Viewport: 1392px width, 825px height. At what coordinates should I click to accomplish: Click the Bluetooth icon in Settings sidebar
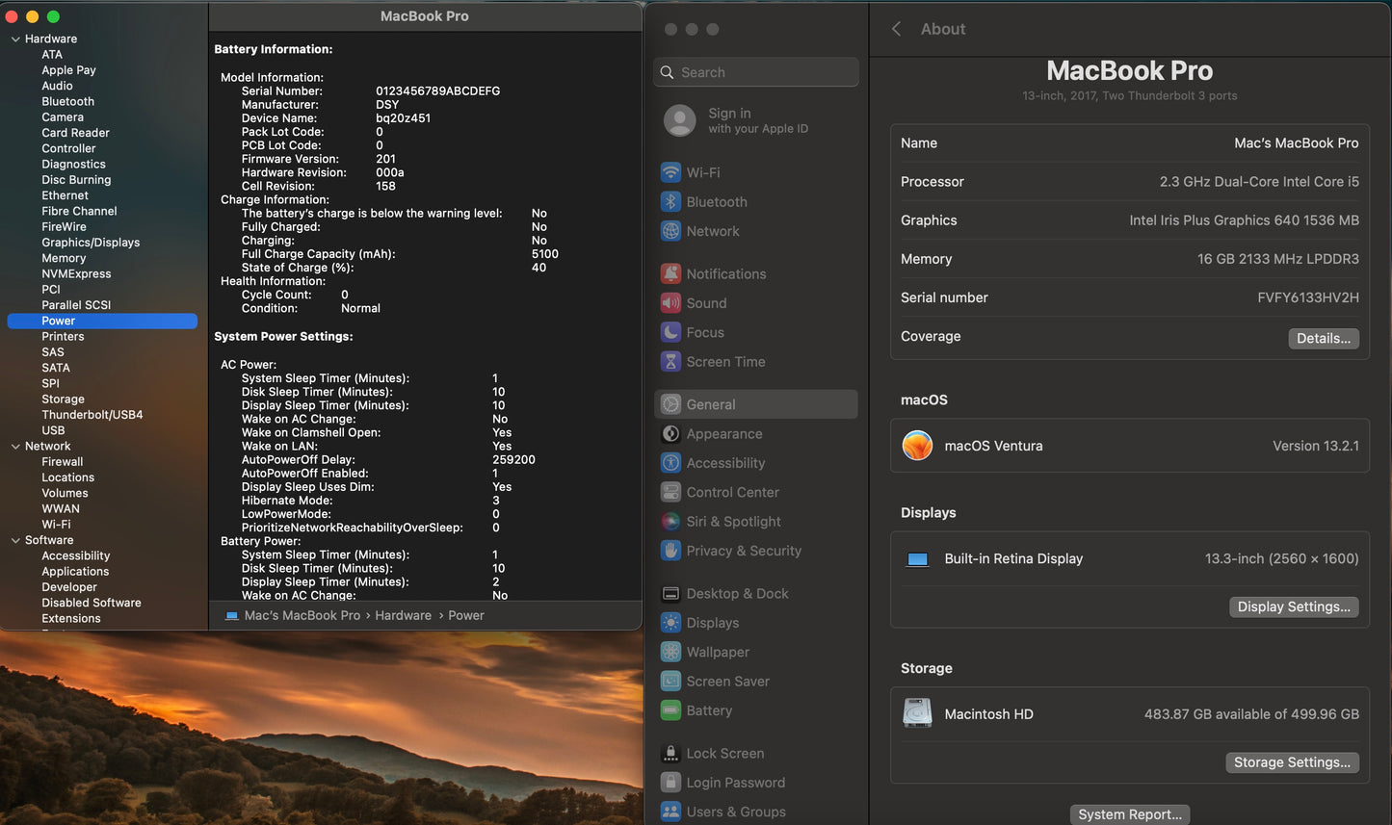click(670, 202)
